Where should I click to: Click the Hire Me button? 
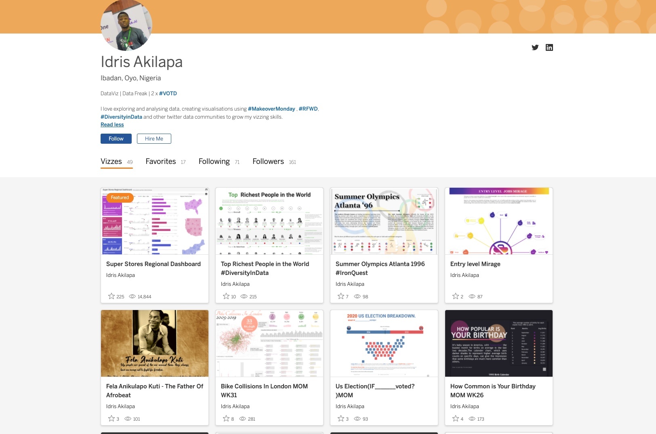pyautogui.click(x=154, y=139)
